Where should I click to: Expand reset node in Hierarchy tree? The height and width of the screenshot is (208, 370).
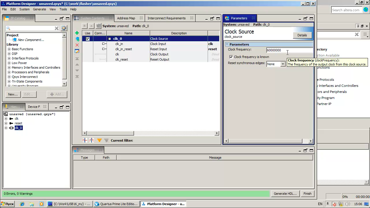click(6, 123)
